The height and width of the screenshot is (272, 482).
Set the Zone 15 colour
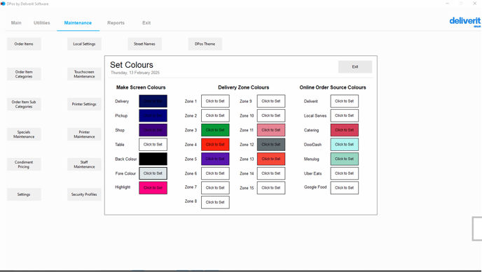click(271, 187)
